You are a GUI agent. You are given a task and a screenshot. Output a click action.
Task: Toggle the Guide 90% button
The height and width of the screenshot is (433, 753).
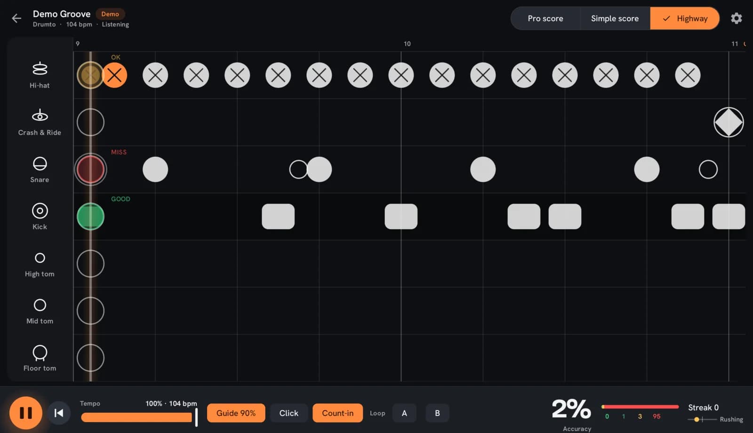pos(236,413)
